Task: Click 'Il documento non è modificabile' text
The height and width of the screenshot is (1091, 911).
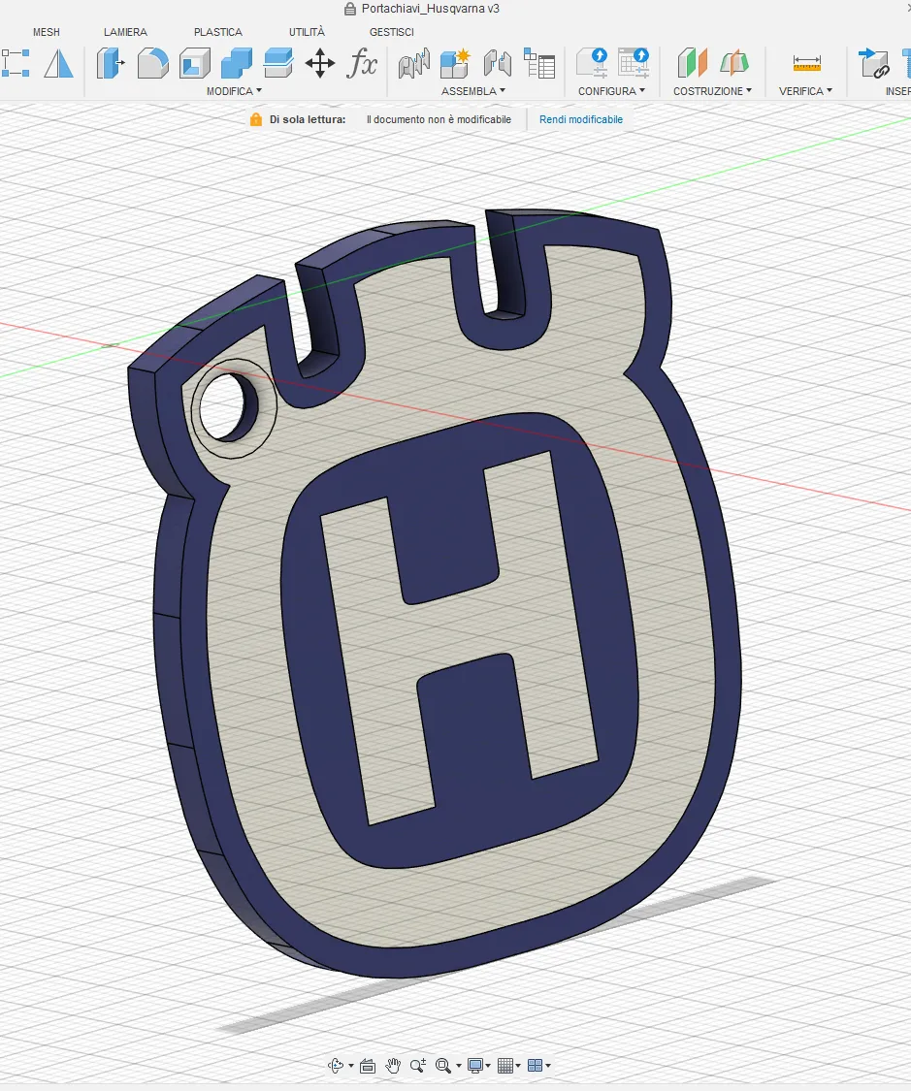Action: coord(439,119)
